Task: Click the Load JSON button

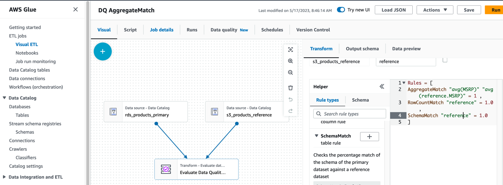Action: pyautogui.click(x=394, y=10)
